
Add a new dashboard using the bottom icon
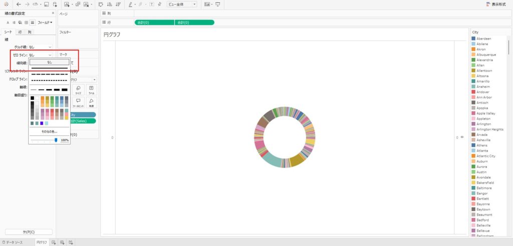pos(62,242)
